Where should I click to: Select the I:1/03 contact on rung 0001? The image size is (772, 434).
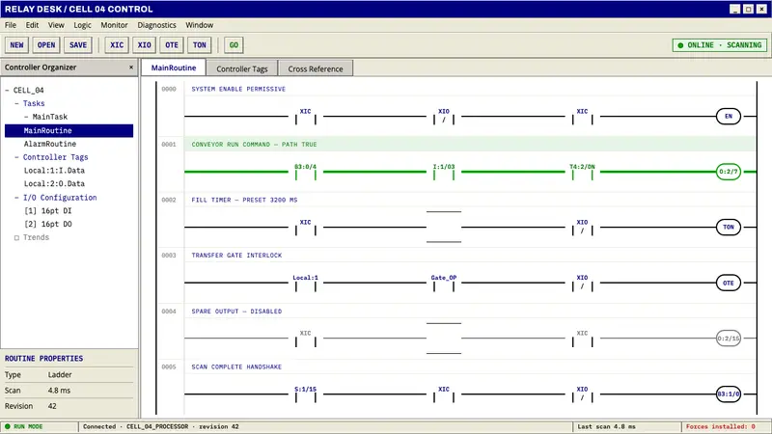pos(444,172)
